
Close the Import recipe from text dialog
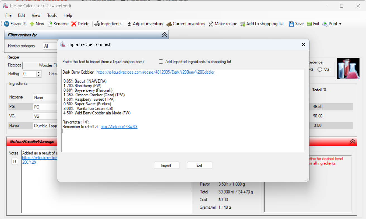303,44
